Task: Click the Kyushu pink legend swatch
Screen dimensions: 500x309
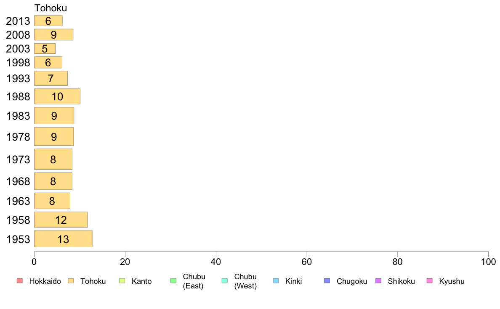Action: pyautogui.click(x=430, y=281)
